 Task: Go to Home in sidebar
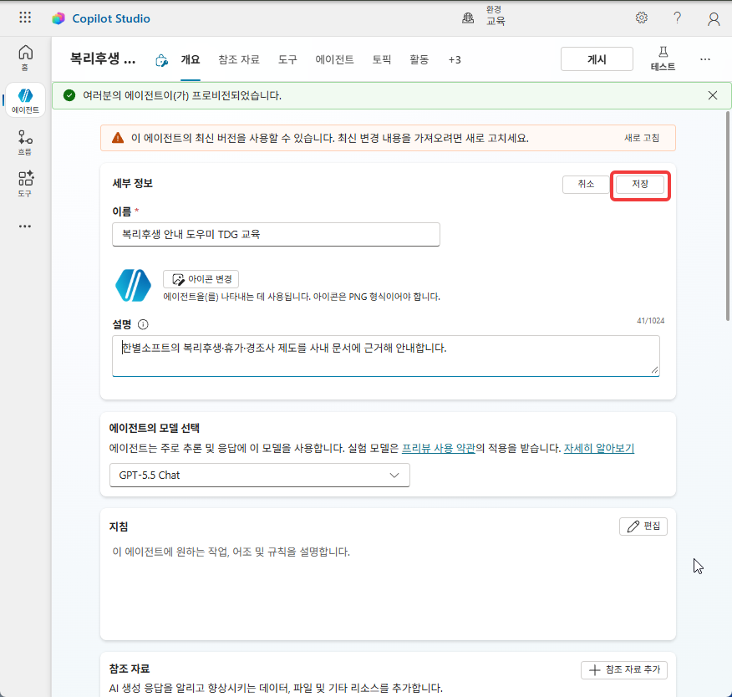click(x=25, y=58)
